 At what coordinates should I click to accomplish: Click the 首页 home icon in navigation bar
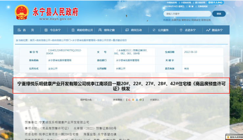click(19, 30)
